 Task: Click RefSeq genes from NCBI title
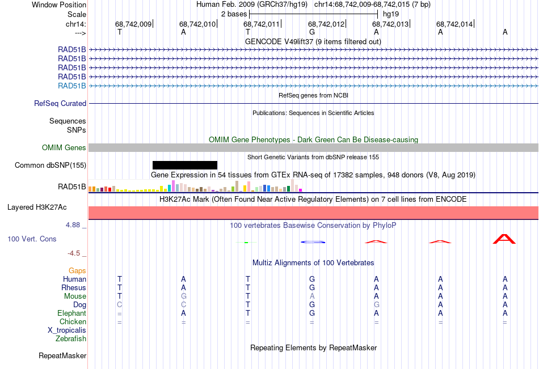313,95
